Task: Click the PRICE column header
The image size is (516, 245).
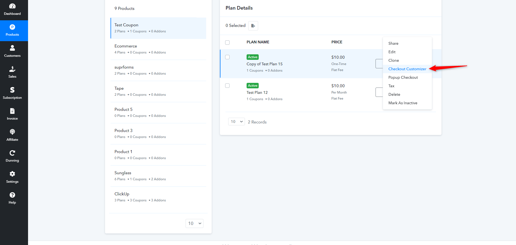Action: [x=337, y=42]
